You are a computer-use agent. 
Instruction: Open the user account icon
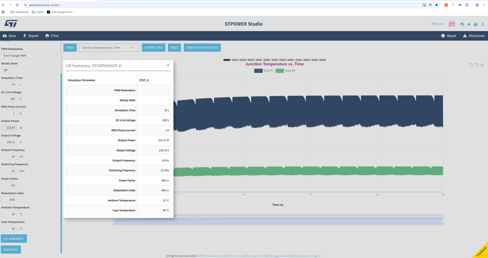click(482, 24)
